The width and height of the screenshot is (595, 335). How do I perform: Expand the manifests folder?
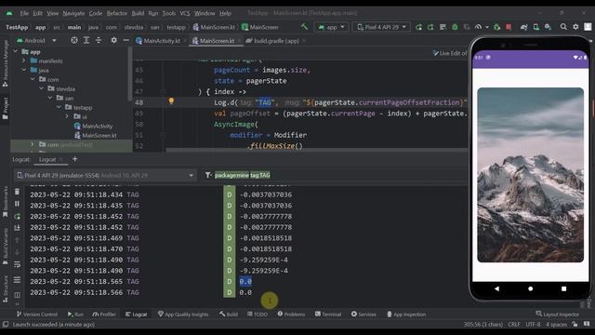point(24,60)
